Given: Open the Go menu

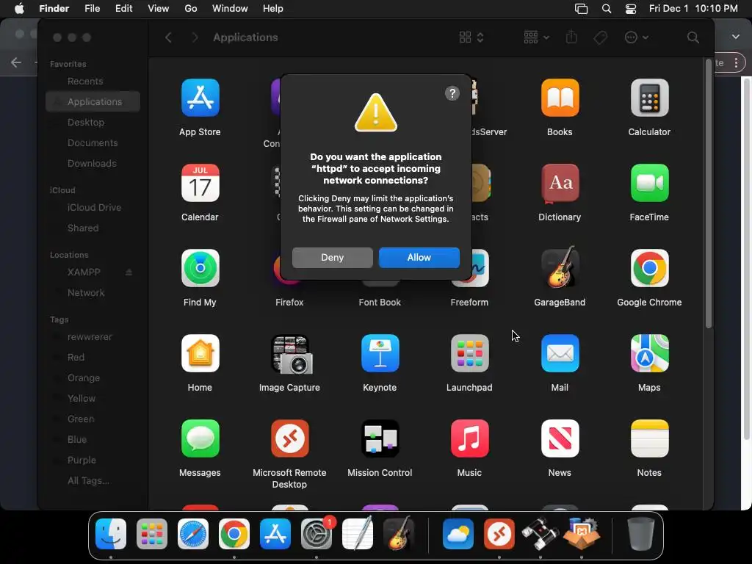Looking at the screenshot, I should [x=191, y=9].
